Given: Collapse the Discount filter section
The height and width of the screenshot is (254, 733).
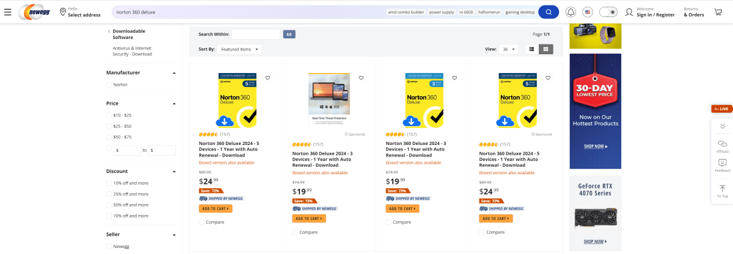Looking at the screenshot, I should [174, 172].
